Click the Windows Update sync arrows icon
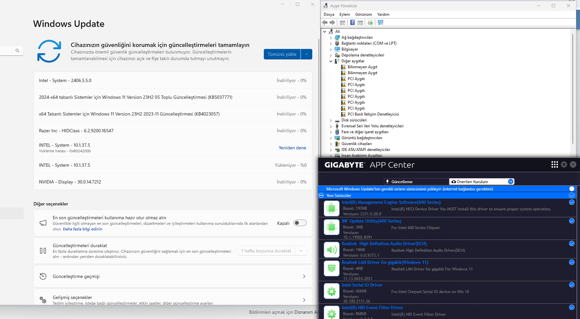The image size is (580, 319). 49,51
